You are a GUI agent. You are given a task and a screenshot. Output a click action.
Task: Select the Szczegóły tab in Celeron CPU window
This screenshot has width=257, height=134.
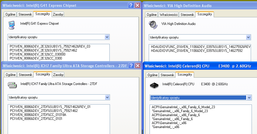pos(185,75)
